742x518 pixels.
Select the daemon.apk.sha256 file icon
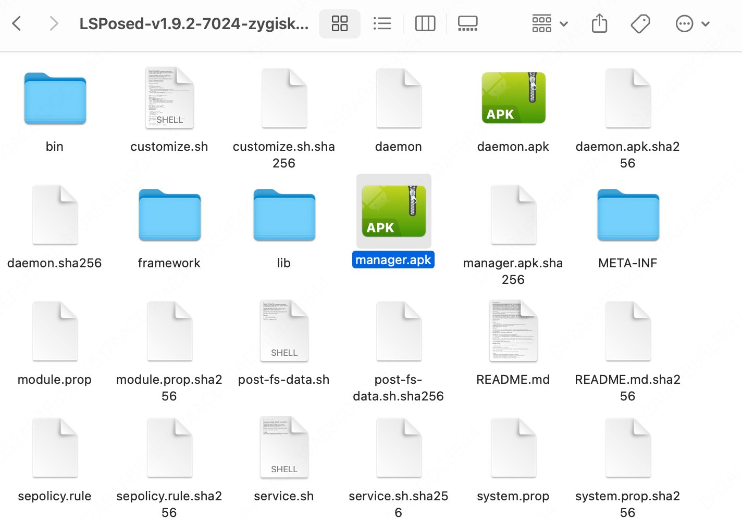(x=628, y=98)
